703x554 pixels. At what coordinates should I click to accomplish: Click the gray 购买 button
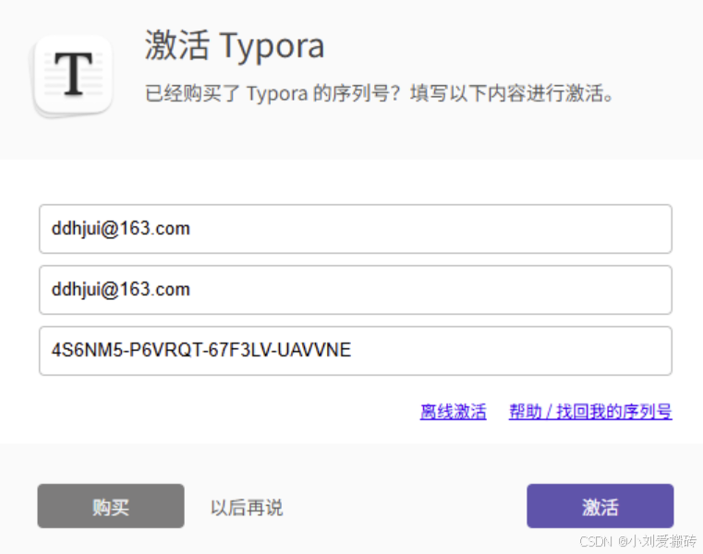coord(111,506)
